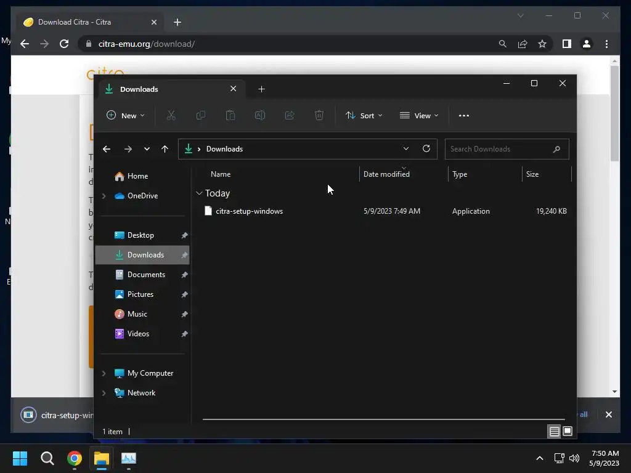This screenshot has height=473, width=631.
Task: Reload the Citra page in Chrome
Action: point(64,44)
